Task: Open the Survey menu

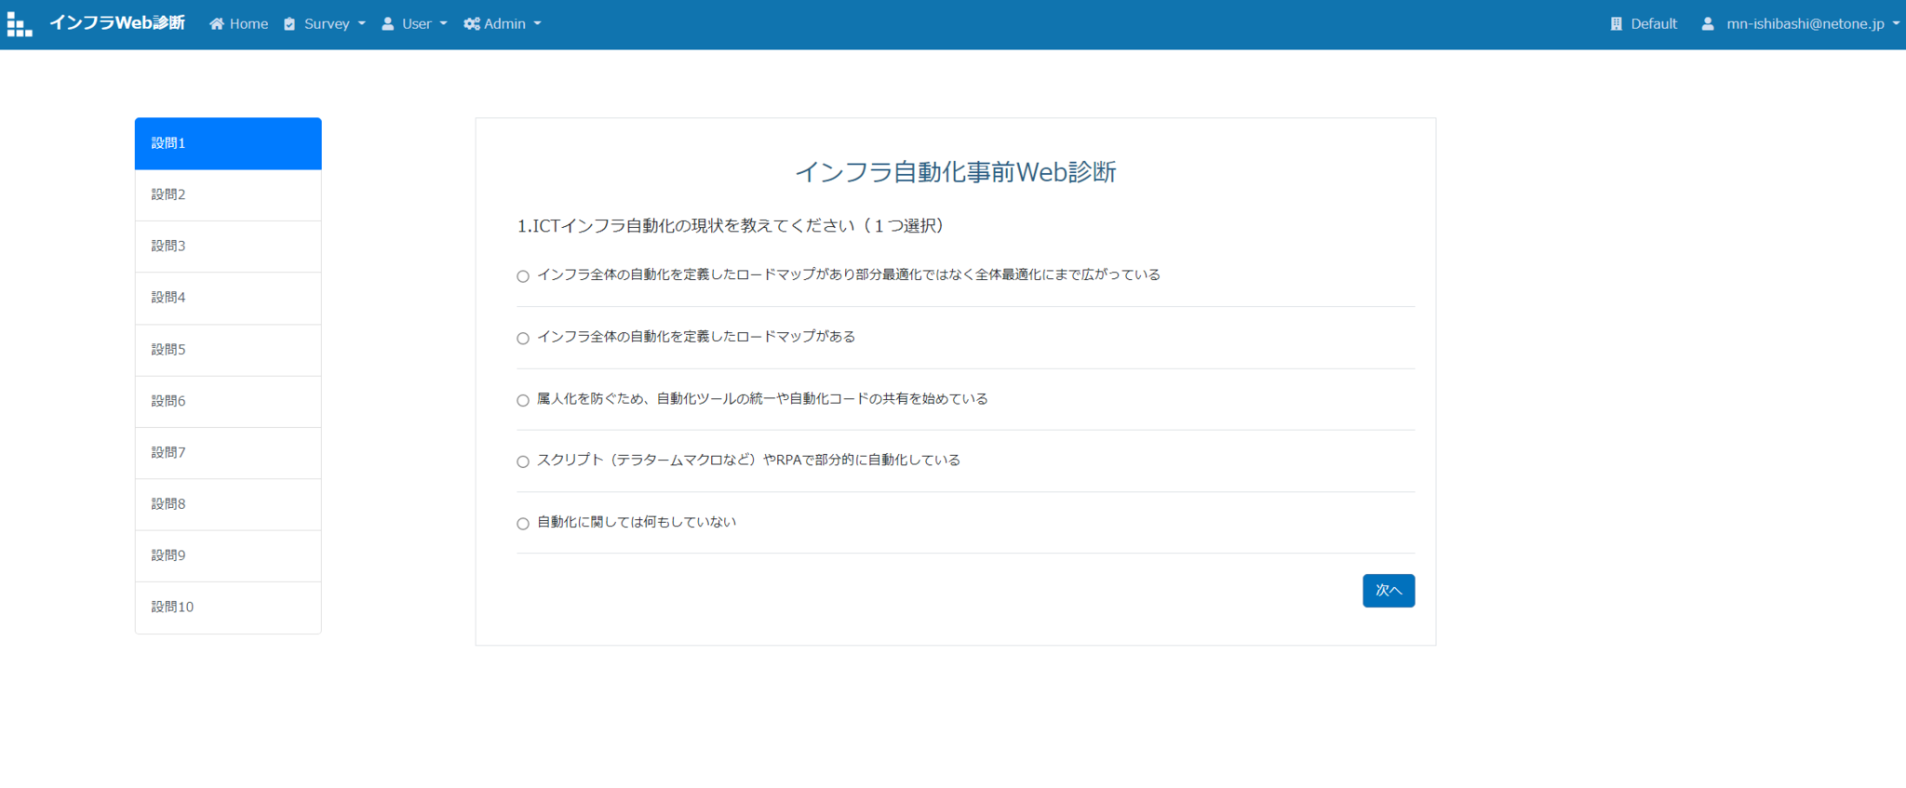Action: pos(326,24)
